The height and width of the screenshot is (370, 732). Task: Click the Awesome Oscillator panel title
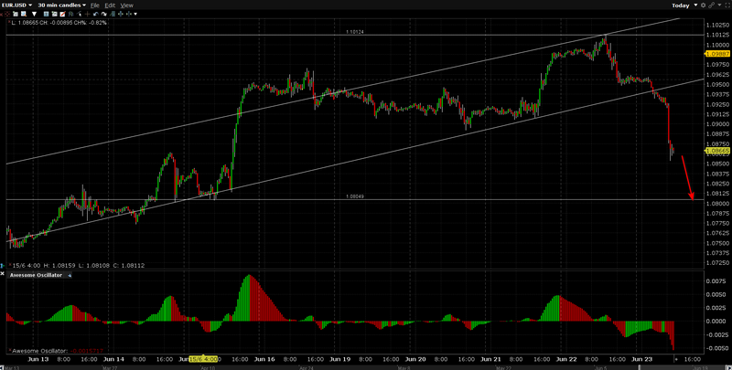click(x=36, y=275)
